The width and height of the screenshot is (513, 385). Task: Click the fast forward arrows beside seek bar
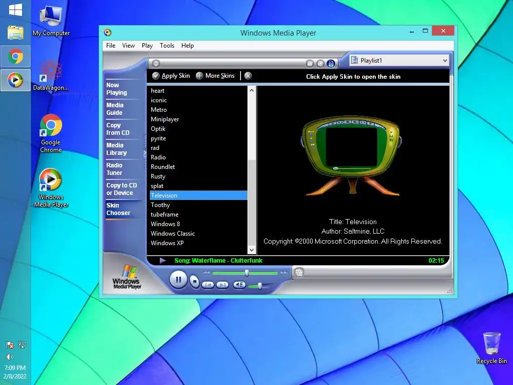tap(284, 272)
